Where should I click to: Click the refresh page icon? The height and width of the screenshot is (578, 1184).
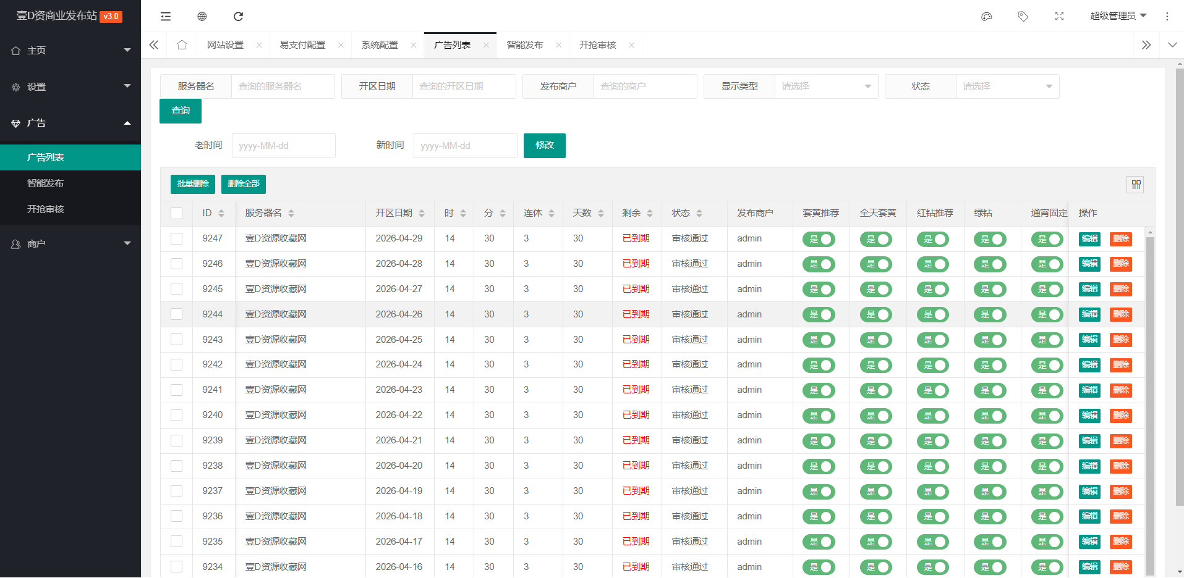tap(238, 16)
